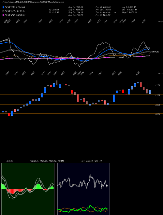
Task: Open the dark blue ADX indicator panel
Action: click(x=83, y=189)
